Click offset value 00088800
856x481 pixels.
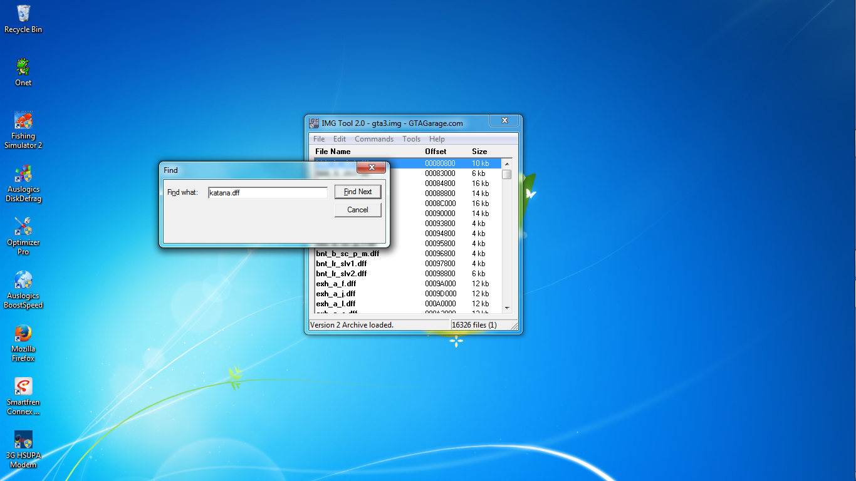pyautogui.click(x=440, y=194)
